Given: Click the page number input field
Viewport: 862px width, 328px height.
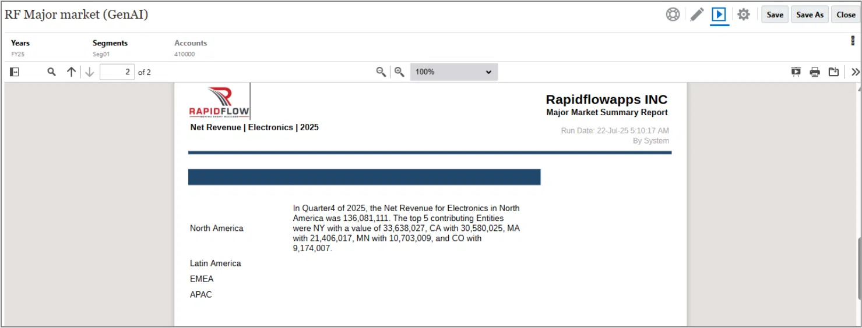Looking at the screenshot, I should [x=117, y=72].
